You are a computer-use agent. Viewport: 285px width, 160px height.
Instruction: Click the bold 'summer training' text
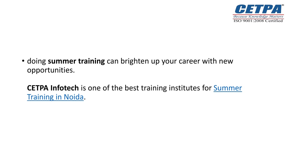tap(76, 61)
